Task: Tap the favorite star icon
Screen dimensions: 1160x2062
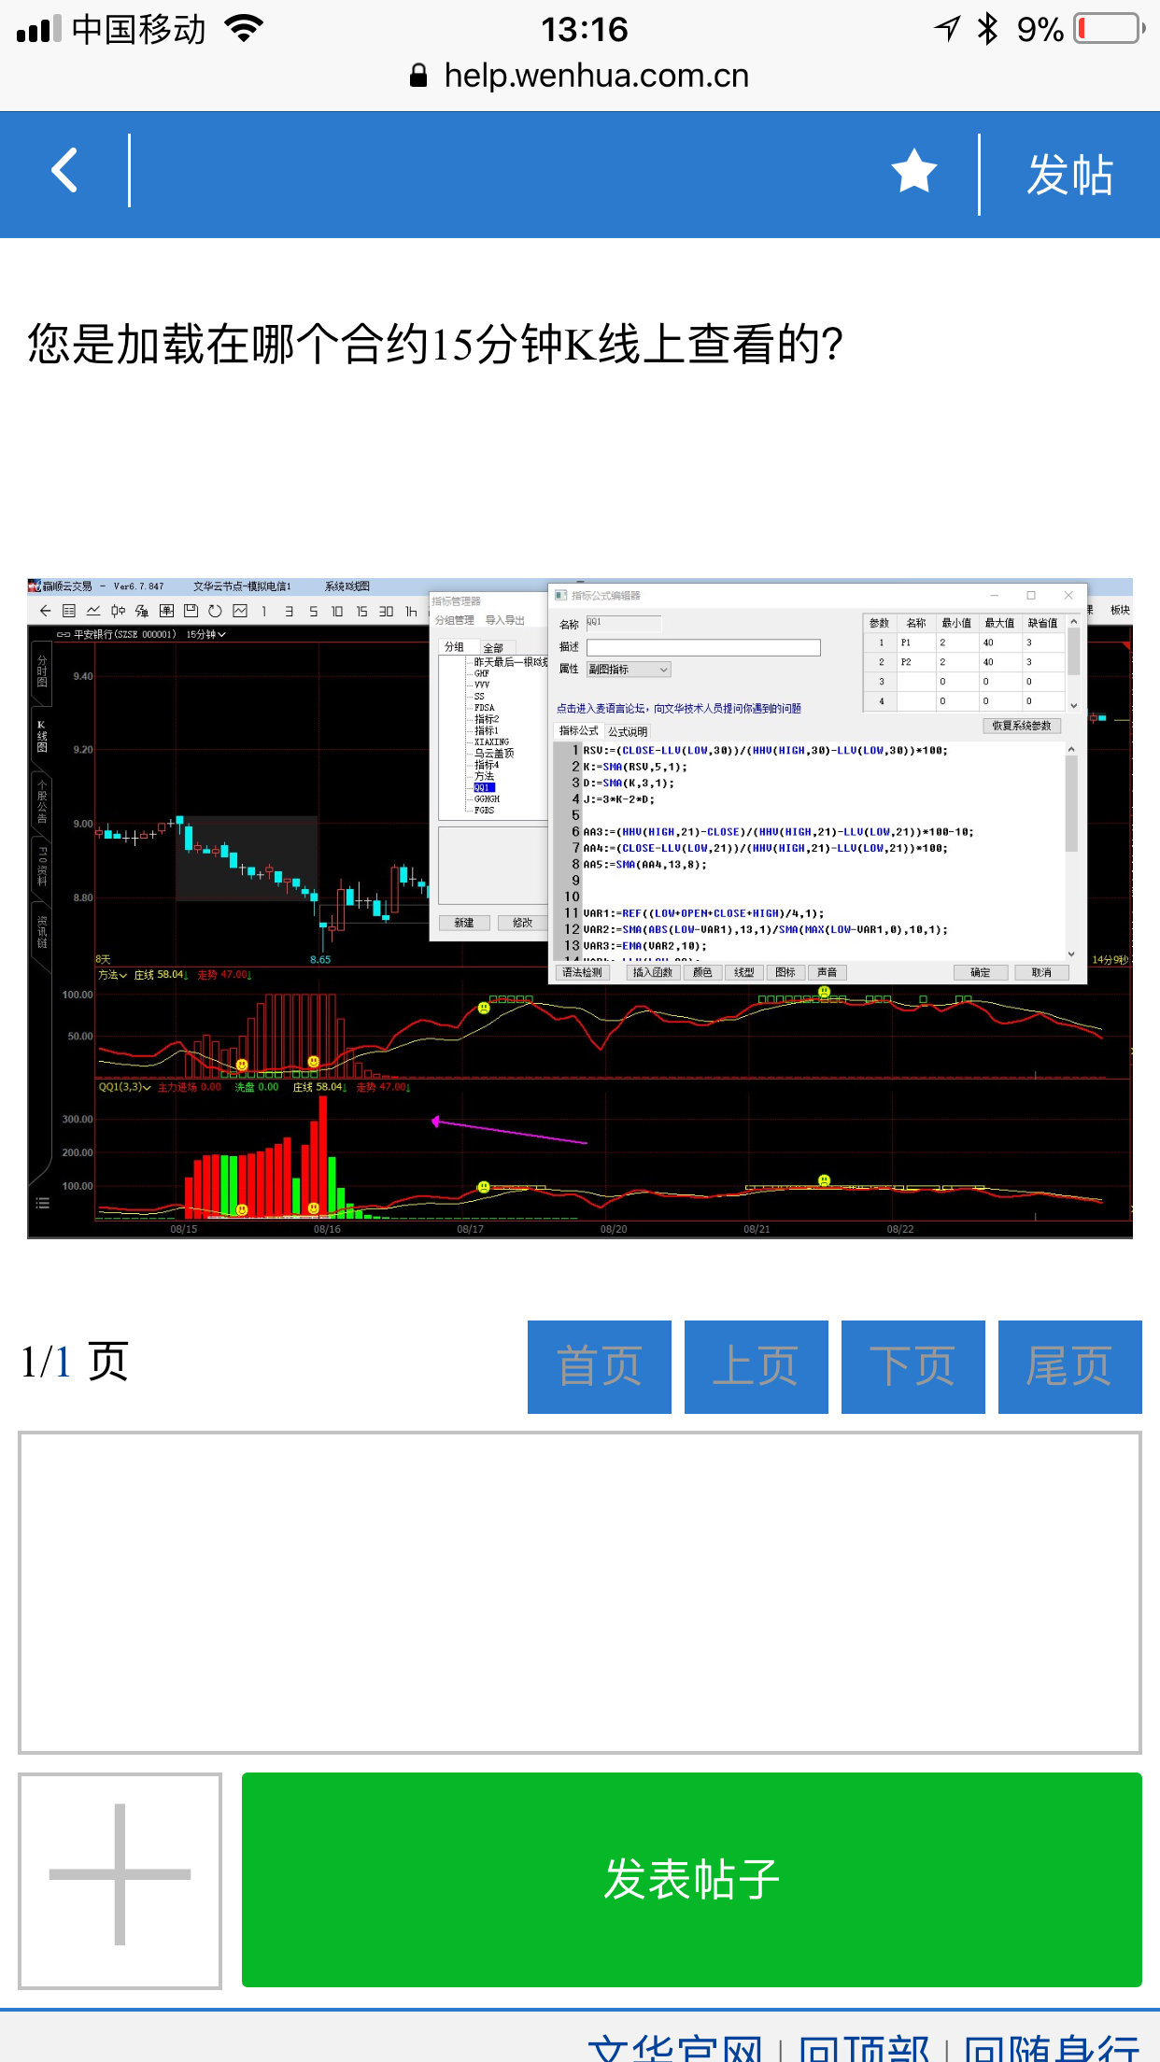Action: pos(913,172)
